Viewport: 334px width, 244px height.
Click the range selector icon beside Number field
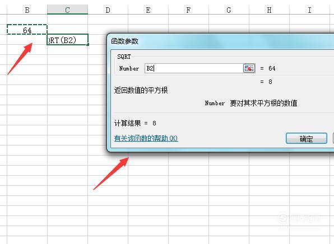pos(249,68)
